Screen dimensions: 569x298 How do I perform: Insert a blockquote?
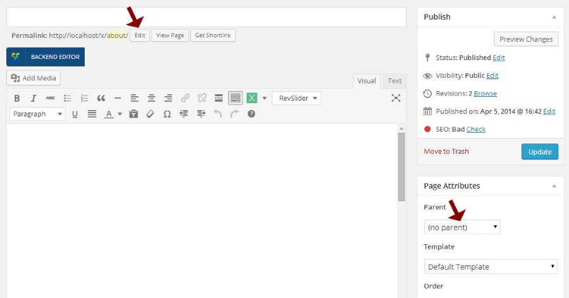pyautogui.click(x=101, y=98)
